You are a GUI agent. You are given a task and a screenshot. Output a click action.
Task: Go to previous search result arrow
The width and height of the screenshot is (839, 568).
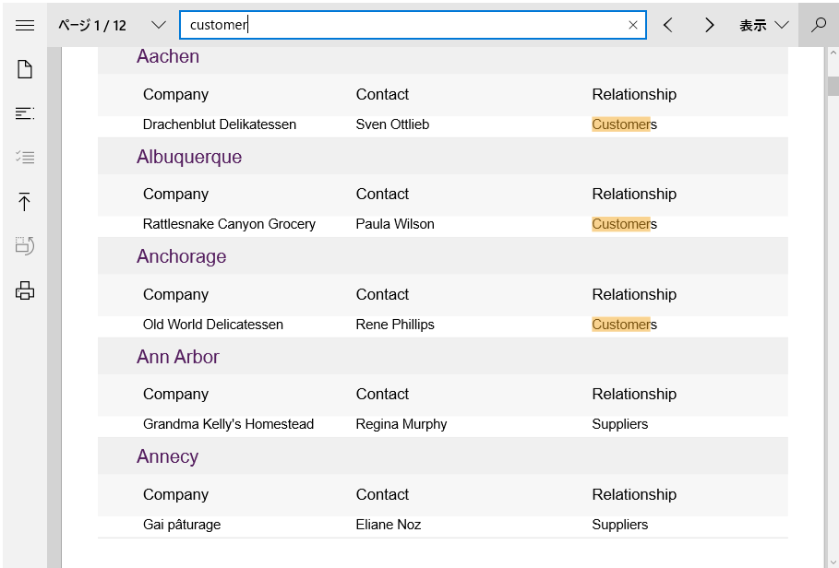coord(667,25)
